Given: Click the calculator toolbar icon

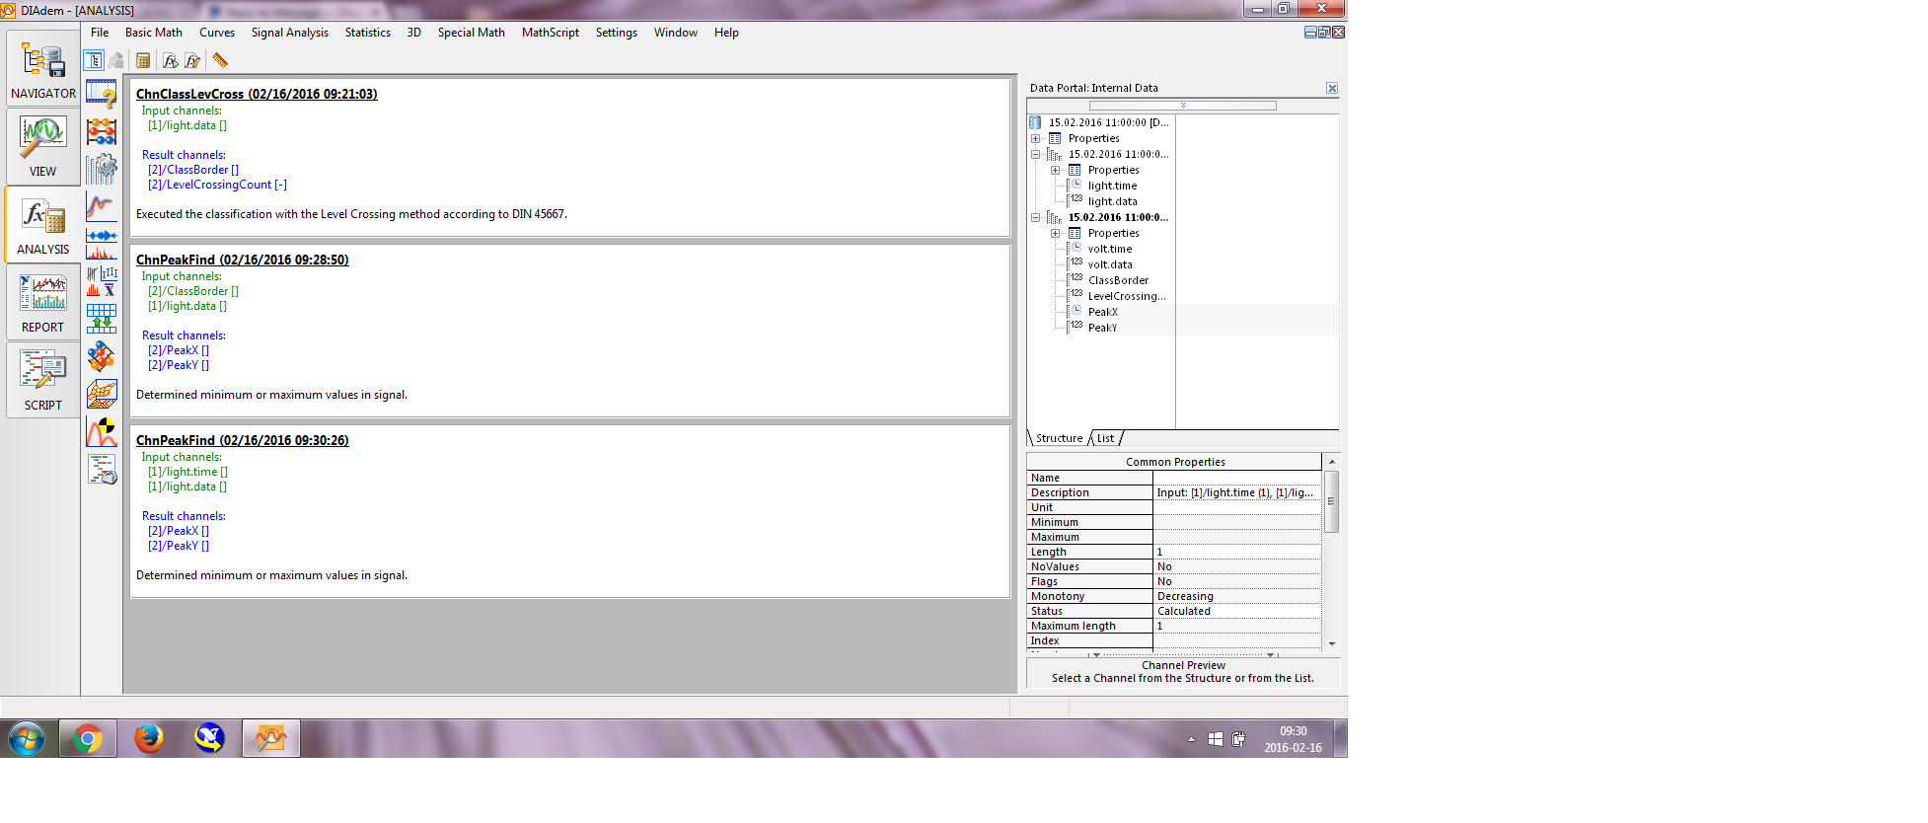Looking at the screenshot, I should (x=143, y=60).
